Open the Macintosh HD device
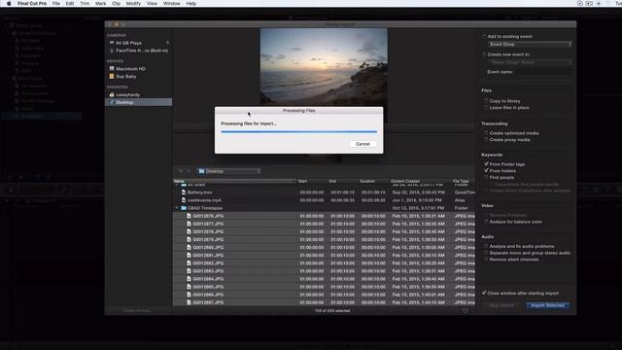The width and height of the screenshot is (622, 350). pos(130,69)
